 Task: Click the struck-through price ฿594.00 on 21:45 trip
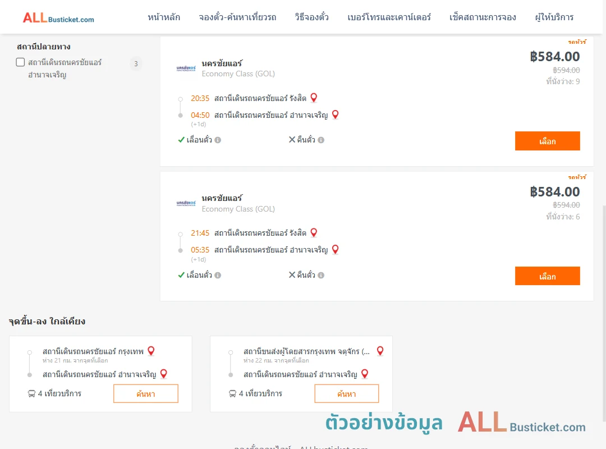pyautogui.click(x=566, y=205)
